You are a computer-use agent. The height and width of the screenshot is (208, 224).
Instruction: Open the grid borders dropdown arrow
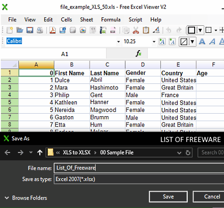pos(216,30)
